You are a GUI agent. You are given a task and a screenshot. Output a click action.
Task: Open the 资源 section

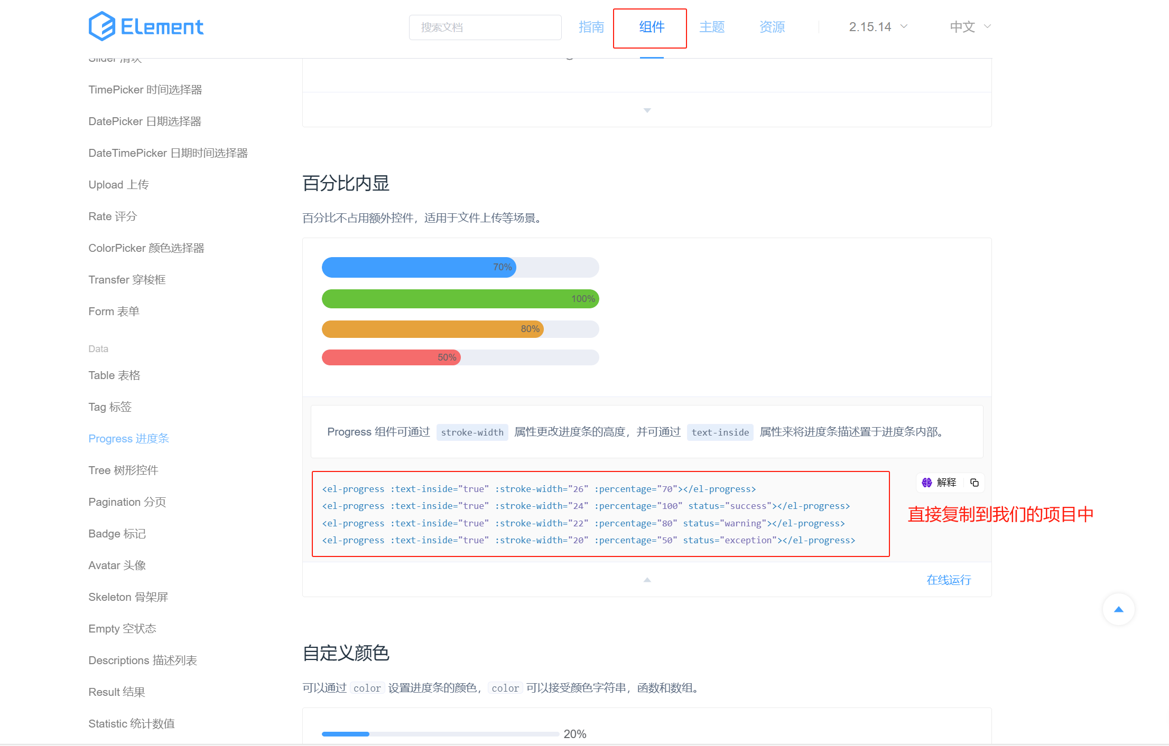click(772, 27)
